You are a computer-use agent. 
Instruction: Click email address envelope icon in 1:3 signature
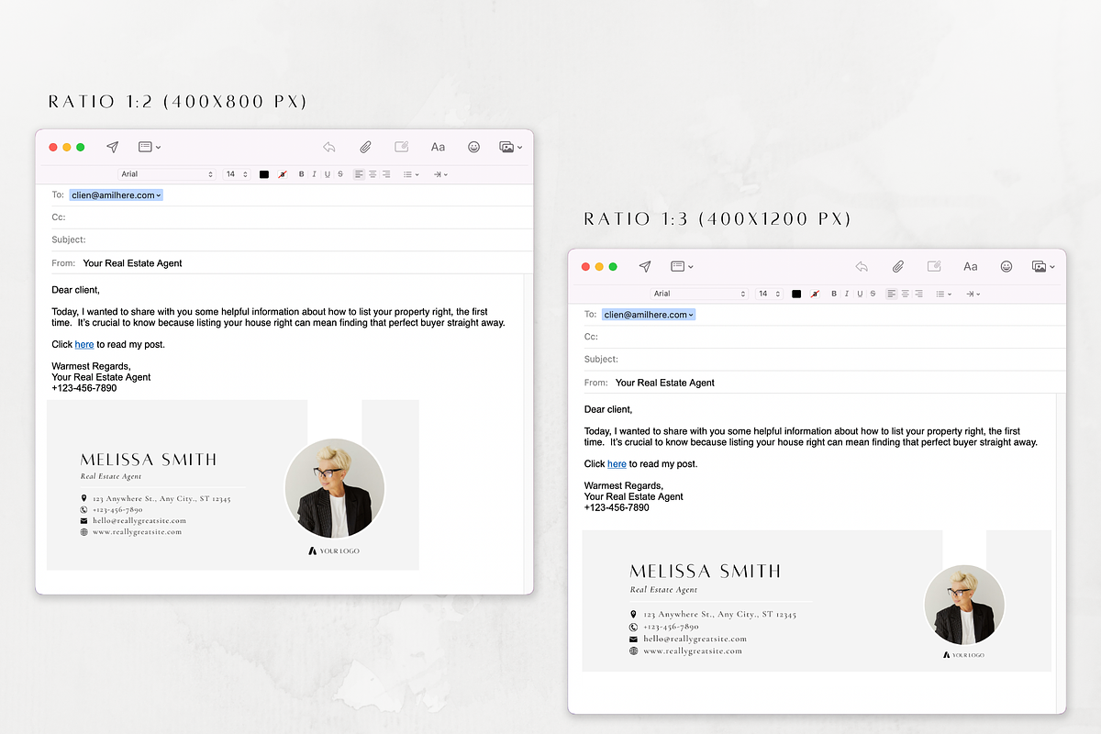(x=633, y=639)
